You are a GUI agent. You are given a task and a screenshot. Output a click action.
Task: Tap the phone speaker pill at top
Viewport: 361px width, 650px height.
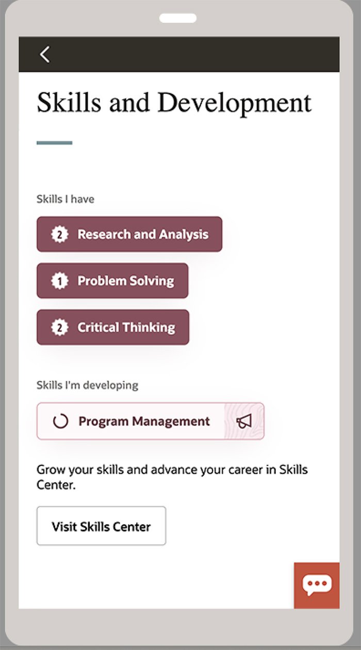point(178,18)
